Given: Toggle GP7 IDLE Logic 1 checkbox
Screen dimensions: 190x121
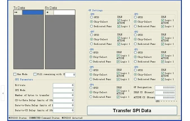Looking at the screenshot, I should pyautogui.click(x=119, y=38).
